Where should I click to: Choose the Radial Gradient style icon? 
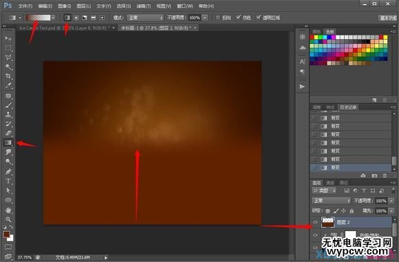point(76,18)
